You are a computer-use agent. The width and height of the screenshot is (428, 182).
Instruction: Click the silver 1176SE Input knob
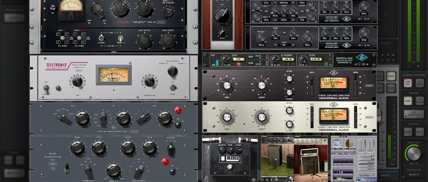click(227, 117)
